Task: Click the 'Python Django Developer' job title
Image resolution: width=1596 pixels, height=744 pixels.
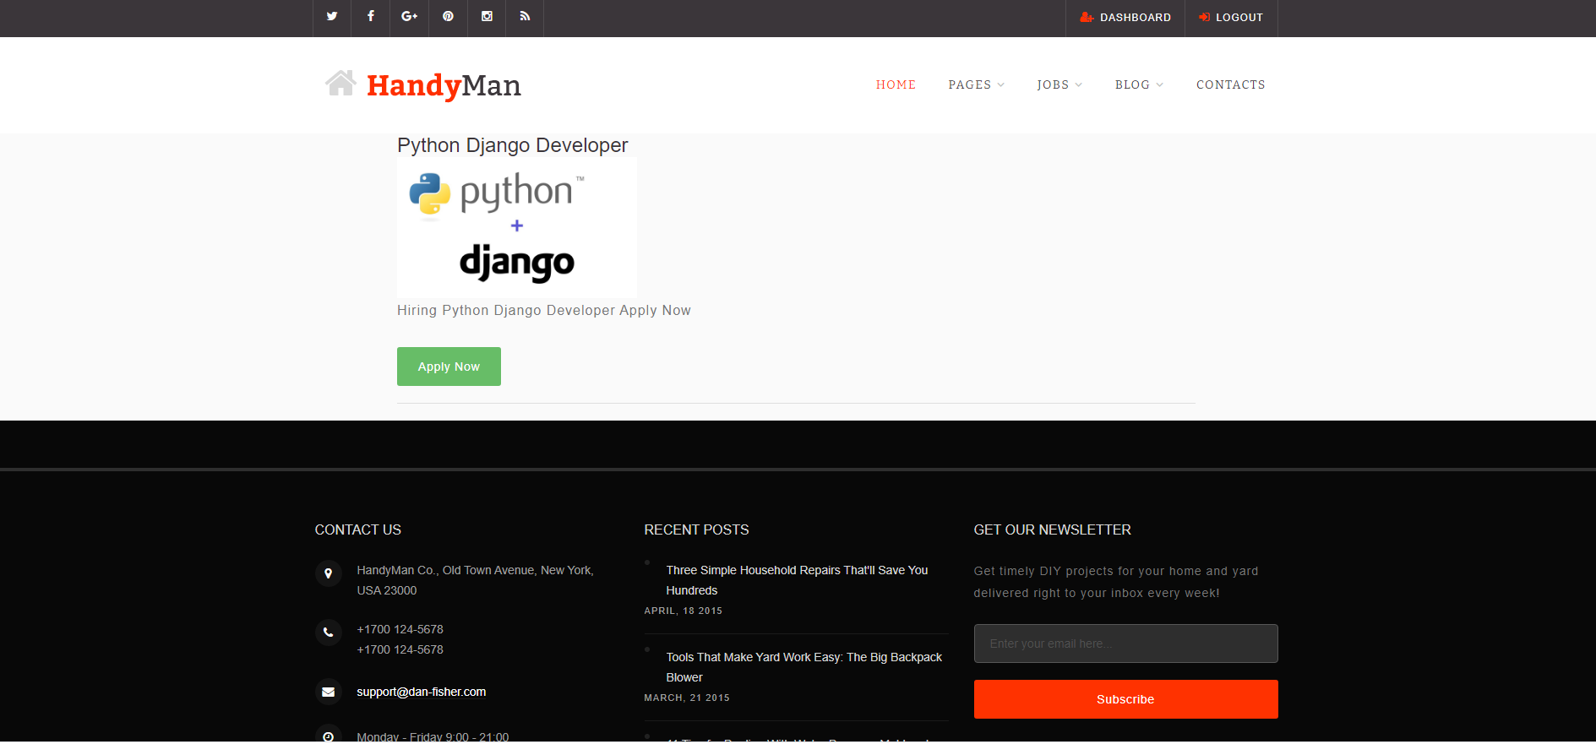Action: 513,145
